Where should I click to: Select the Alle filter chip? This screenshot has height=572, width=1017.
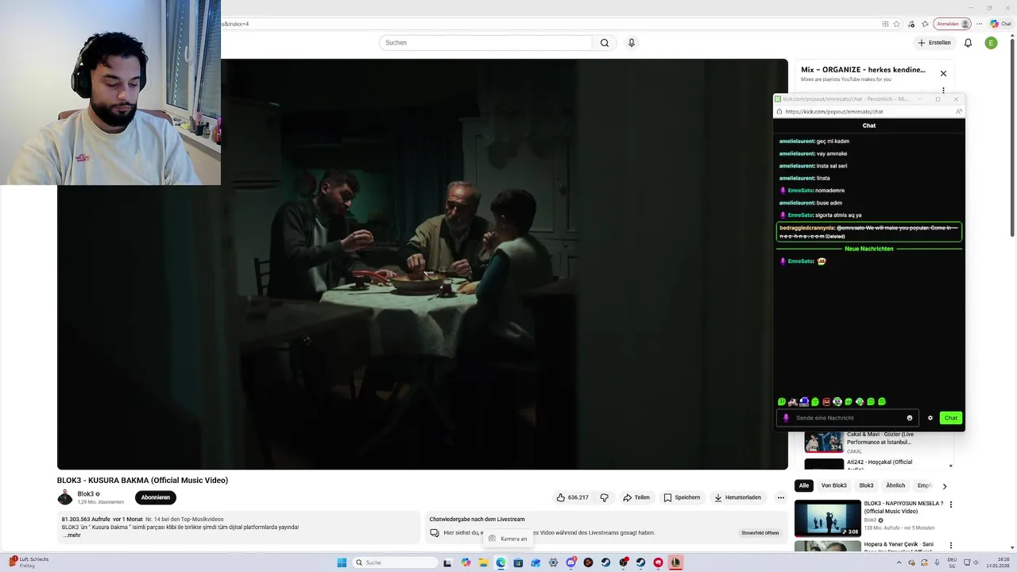click(804, 485)
